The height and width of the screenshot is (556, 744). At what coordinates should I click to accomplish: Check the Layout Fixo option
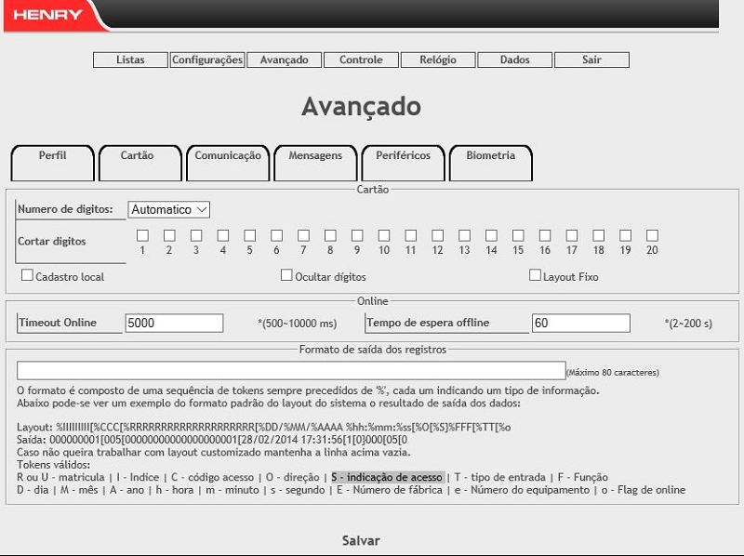(535, 275)
